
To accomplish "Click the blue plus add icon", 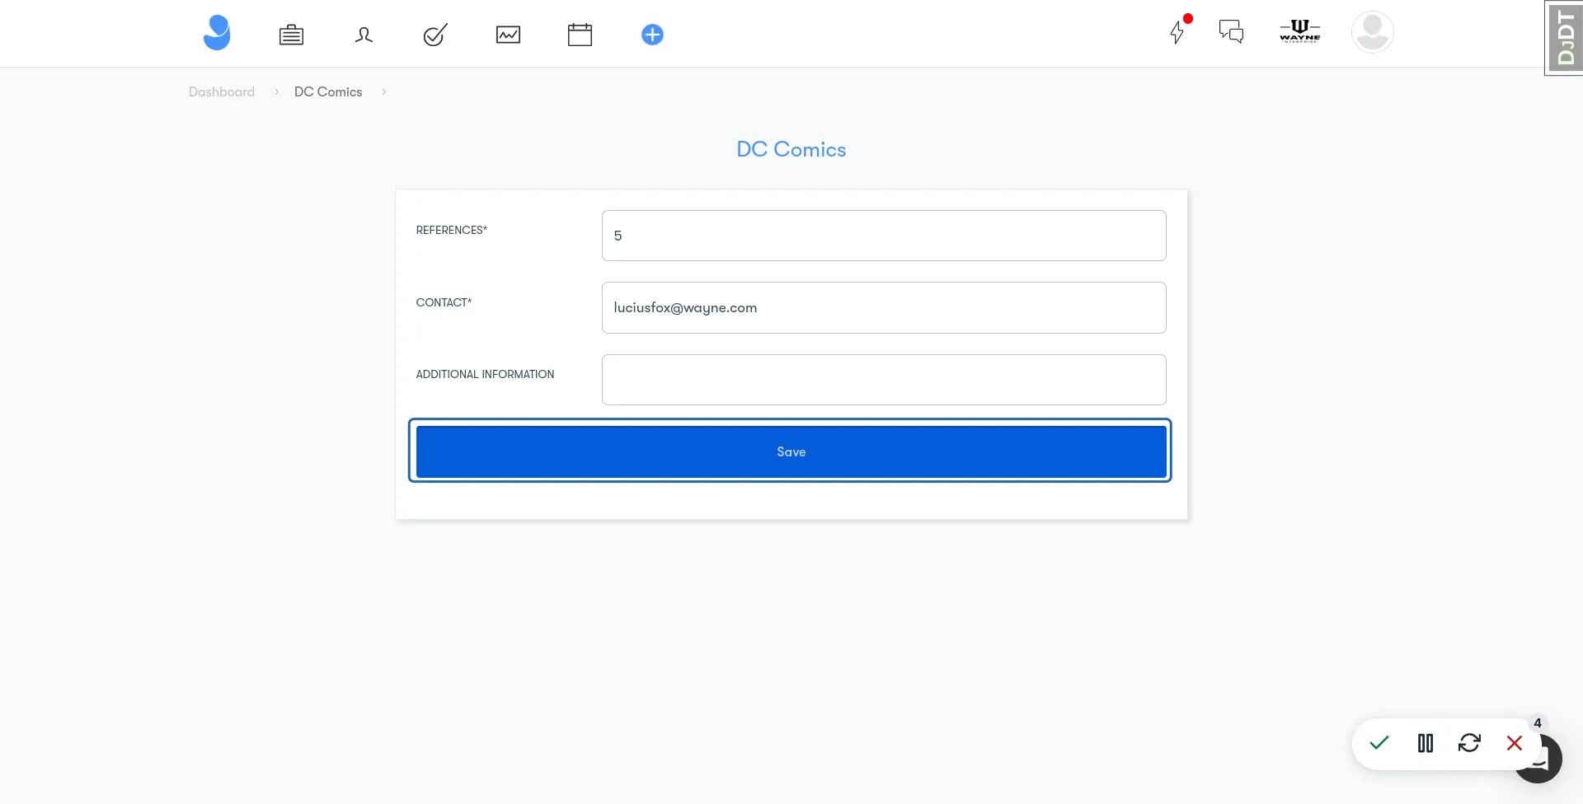I will (652, 35).
